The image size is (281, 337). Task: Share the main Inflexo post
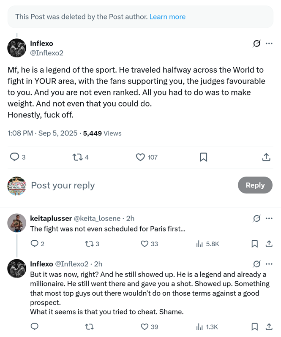pyautogui.click(x=266, y=157)
